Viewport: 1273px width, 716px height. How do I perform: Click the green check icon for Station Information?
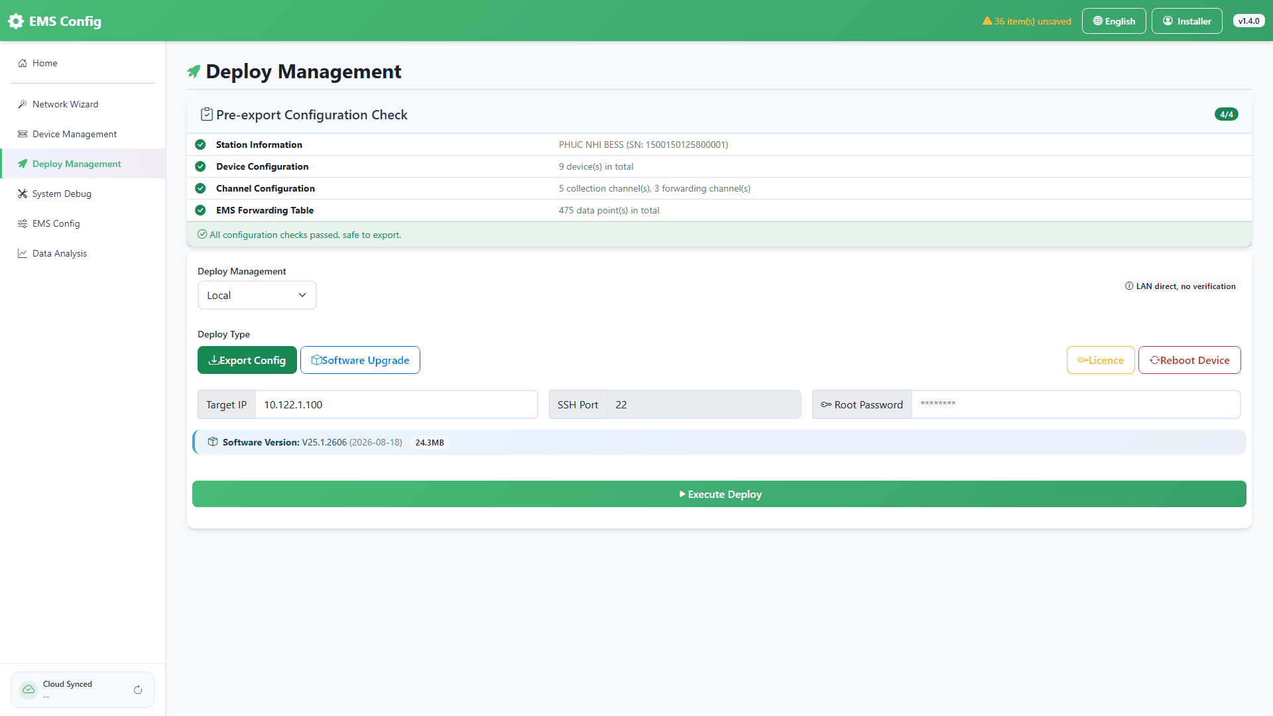click(200, 145)
